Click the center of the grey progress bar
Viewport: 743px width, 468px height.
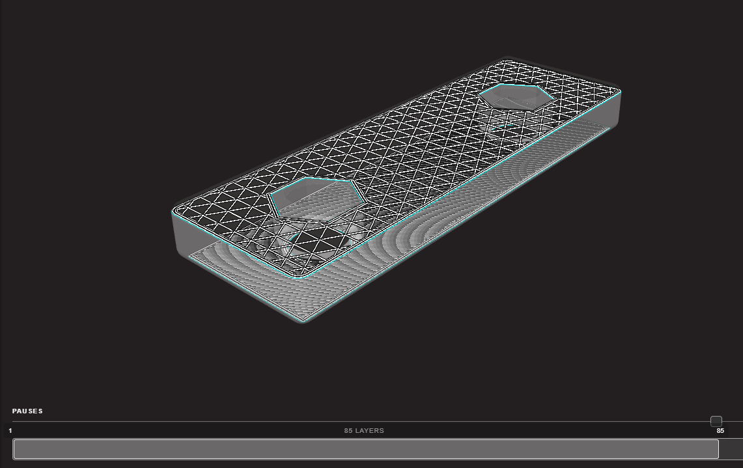[x=365, y=449]
